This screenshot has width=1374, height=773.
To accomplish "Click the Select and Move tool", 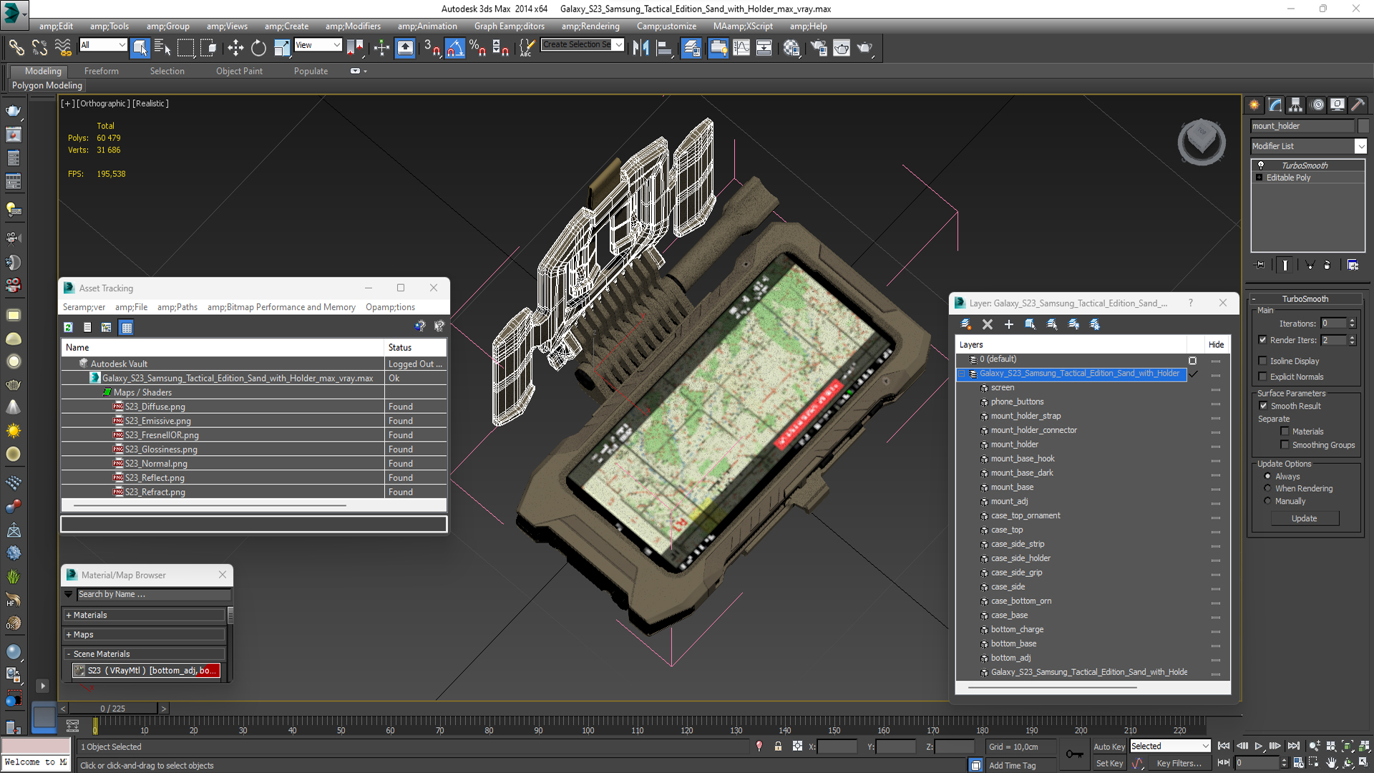I will [x=235, y=48].
